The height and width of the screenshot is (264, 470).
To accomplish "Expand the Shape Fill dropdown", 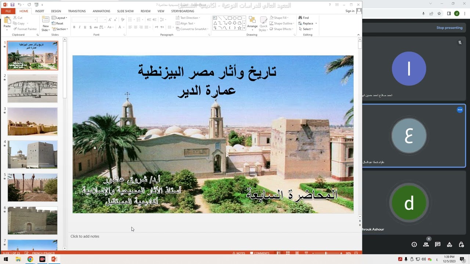I will point(279,18).
